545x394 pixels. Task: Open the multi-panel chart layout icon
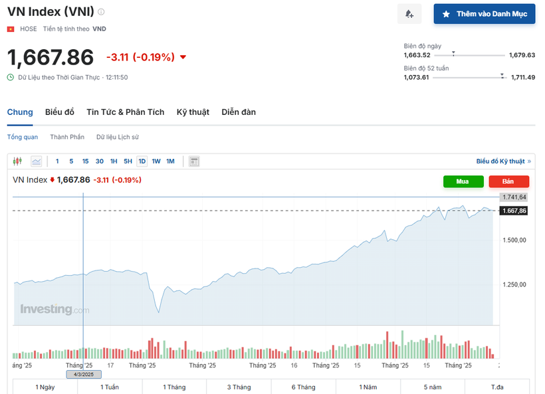point(193,161)
